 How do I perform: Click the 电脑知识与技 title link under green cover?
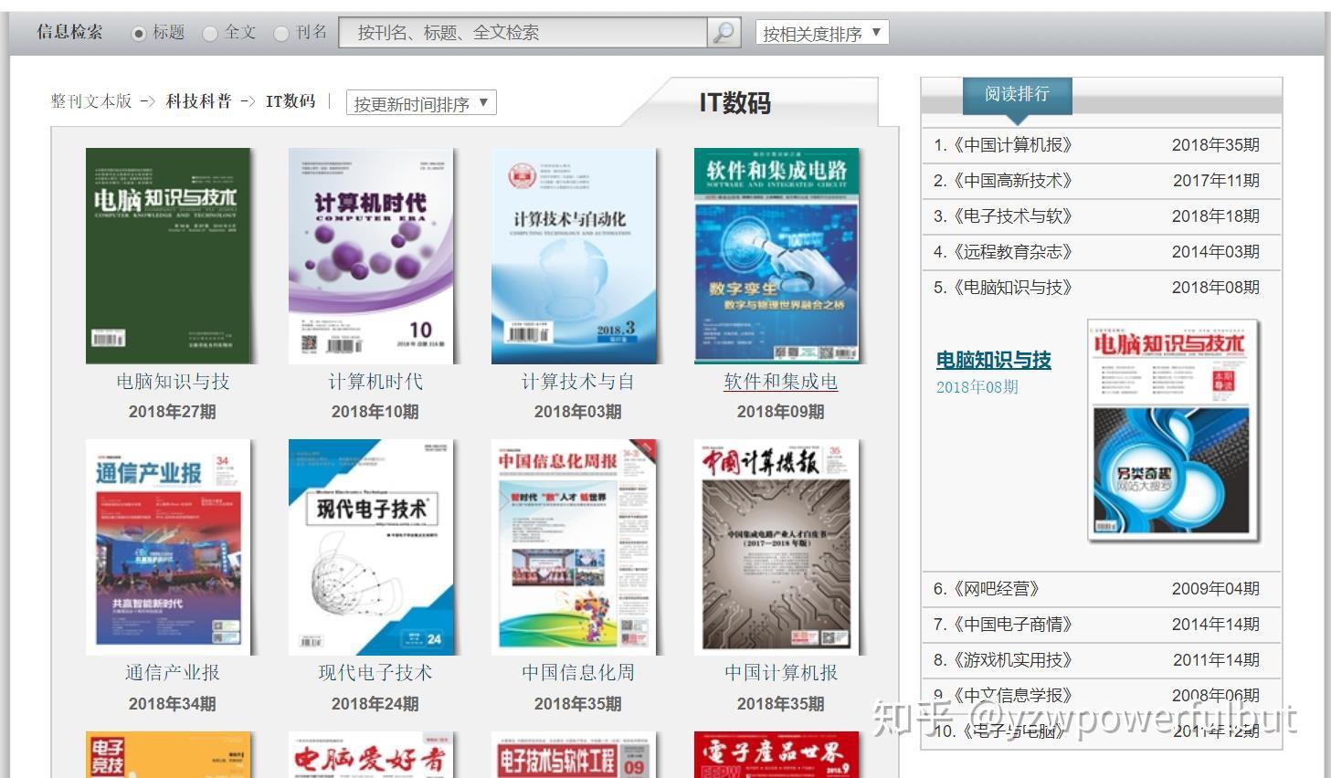pyautogui.click(x=173, y=382)
